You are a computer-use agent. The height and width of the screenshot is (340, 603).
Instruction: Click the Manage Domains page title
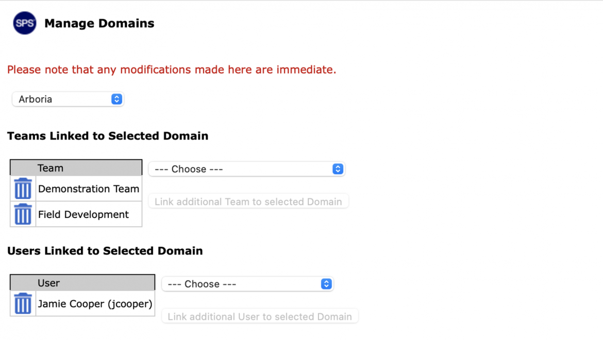(99, 23)
